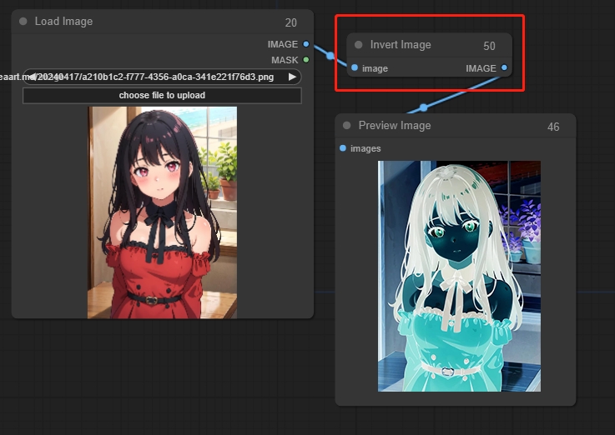The height and width of the screenshot is (435, 615).
Task: Click the Invert Image node collapse dot
Action: coord(359,45)
